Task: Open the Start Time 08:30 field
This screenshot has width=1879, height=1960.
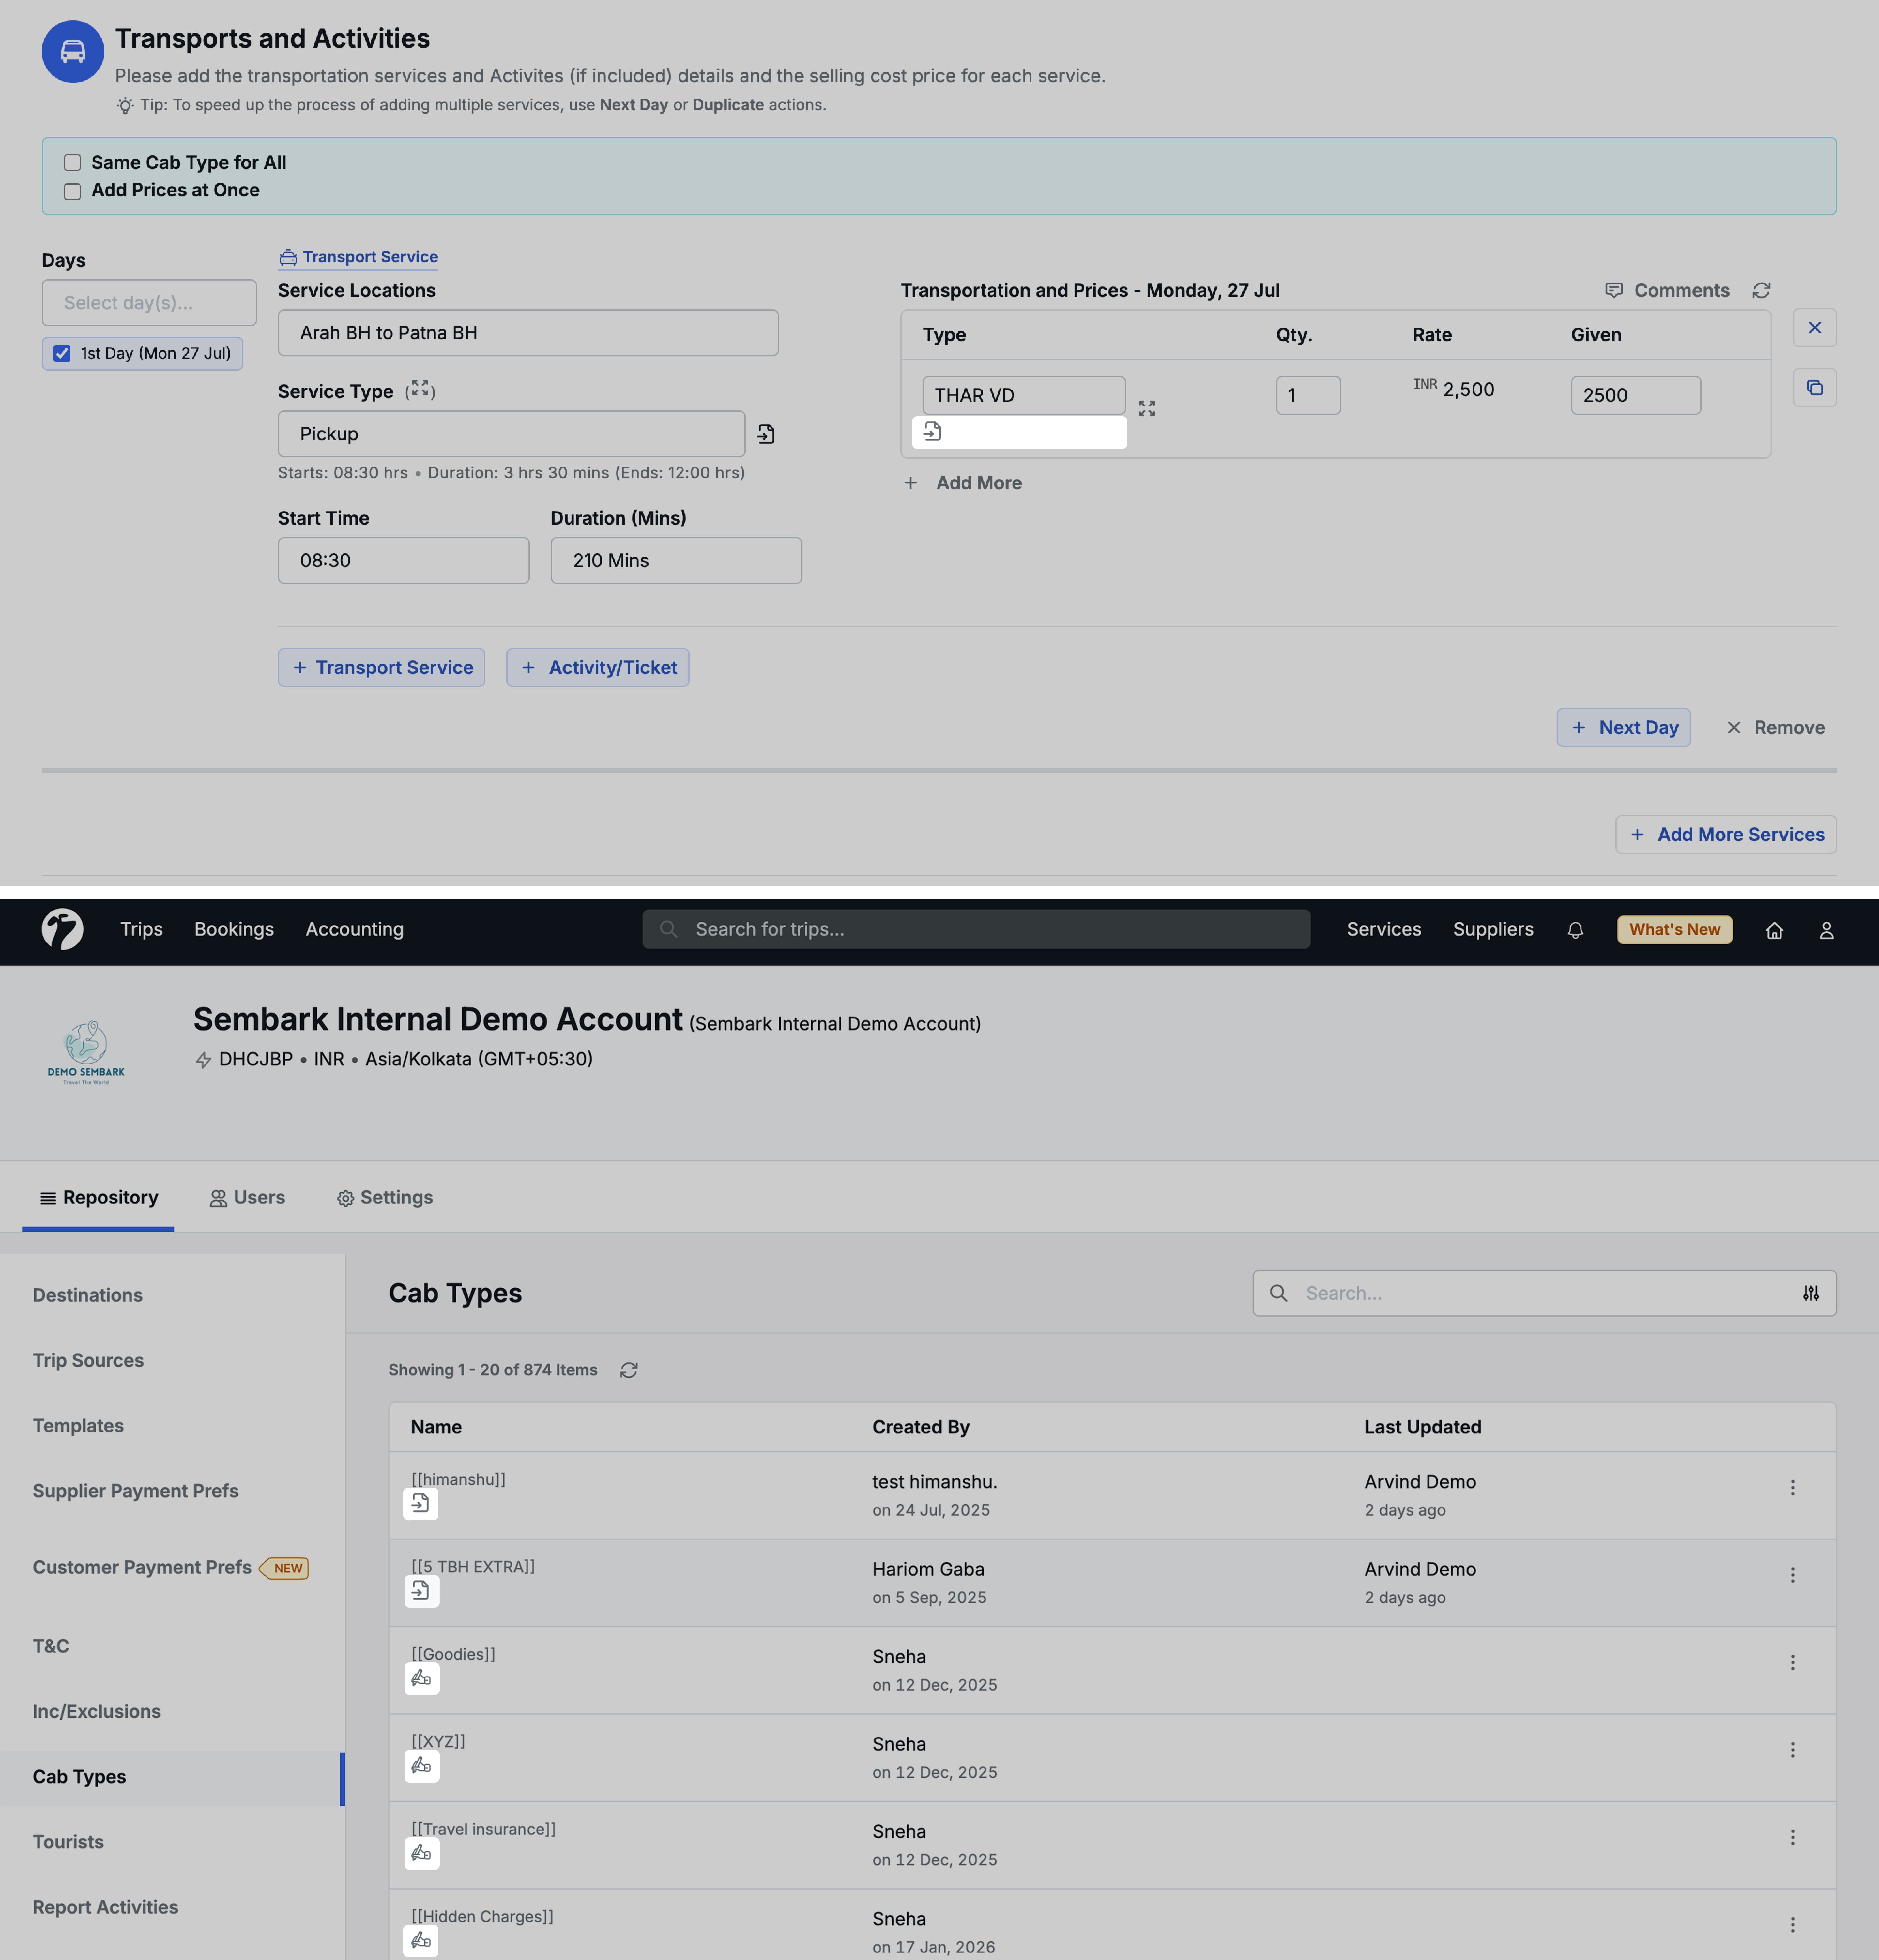Action: (403, 560)
